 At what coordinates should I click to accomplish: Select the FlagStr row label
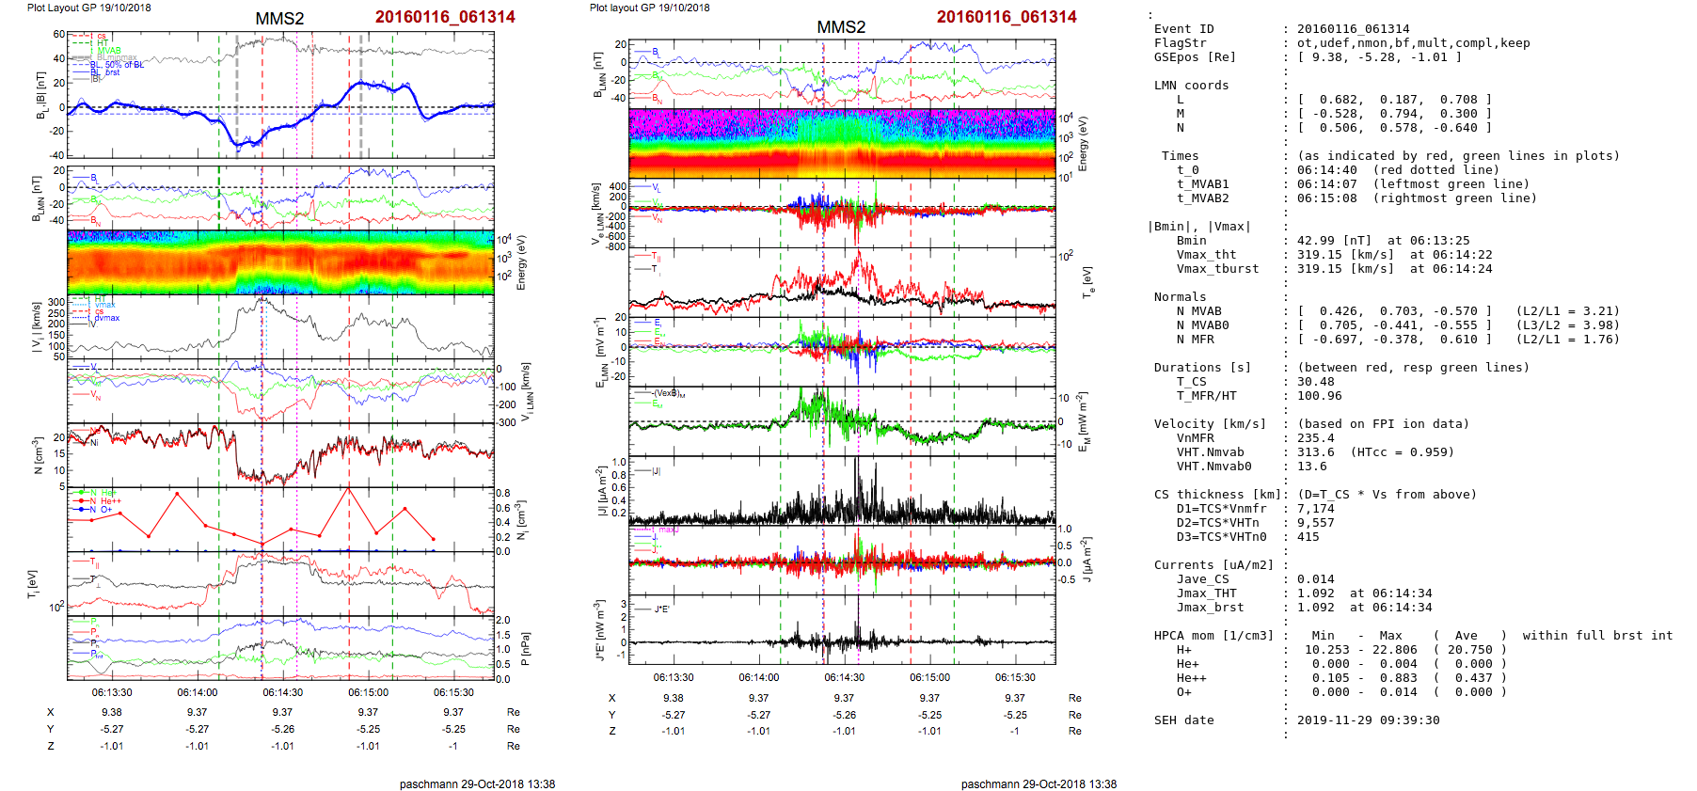[x=1180, y=43]
